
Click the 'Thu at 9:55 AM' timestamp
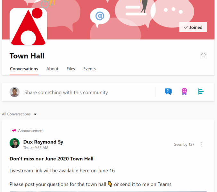point(36,148)
